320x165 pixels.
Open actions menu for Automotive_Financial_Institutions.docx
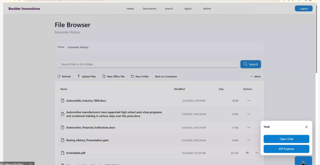249,127
